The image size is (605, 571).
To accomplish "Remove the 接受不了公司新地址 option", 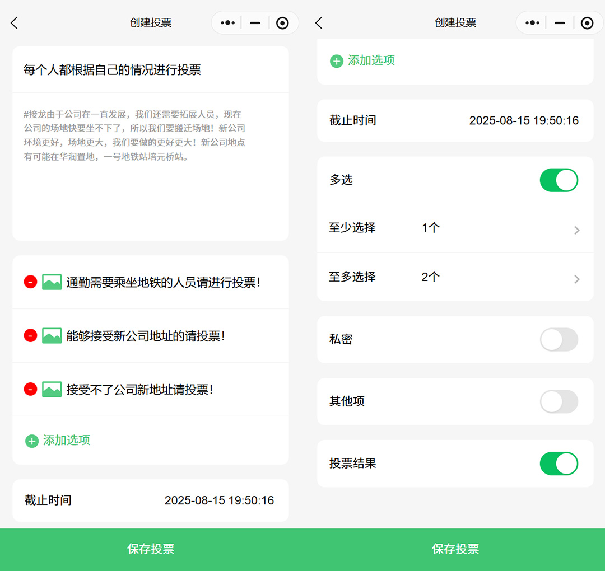I will [x=30, y=389].
